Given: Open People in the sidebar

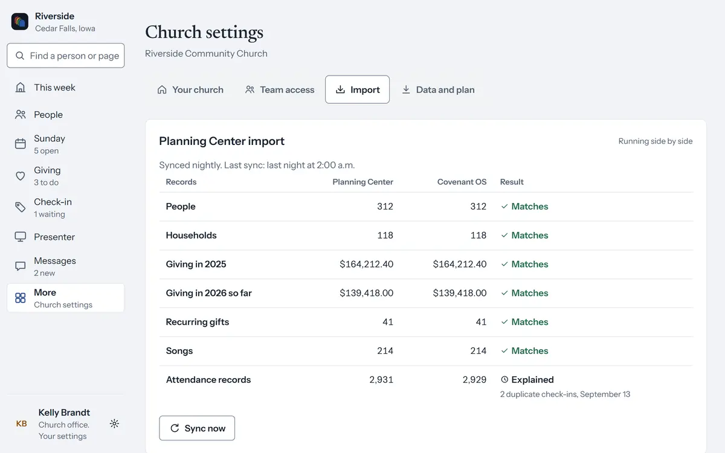Looking at the screenshot, I should pos(66,115).
